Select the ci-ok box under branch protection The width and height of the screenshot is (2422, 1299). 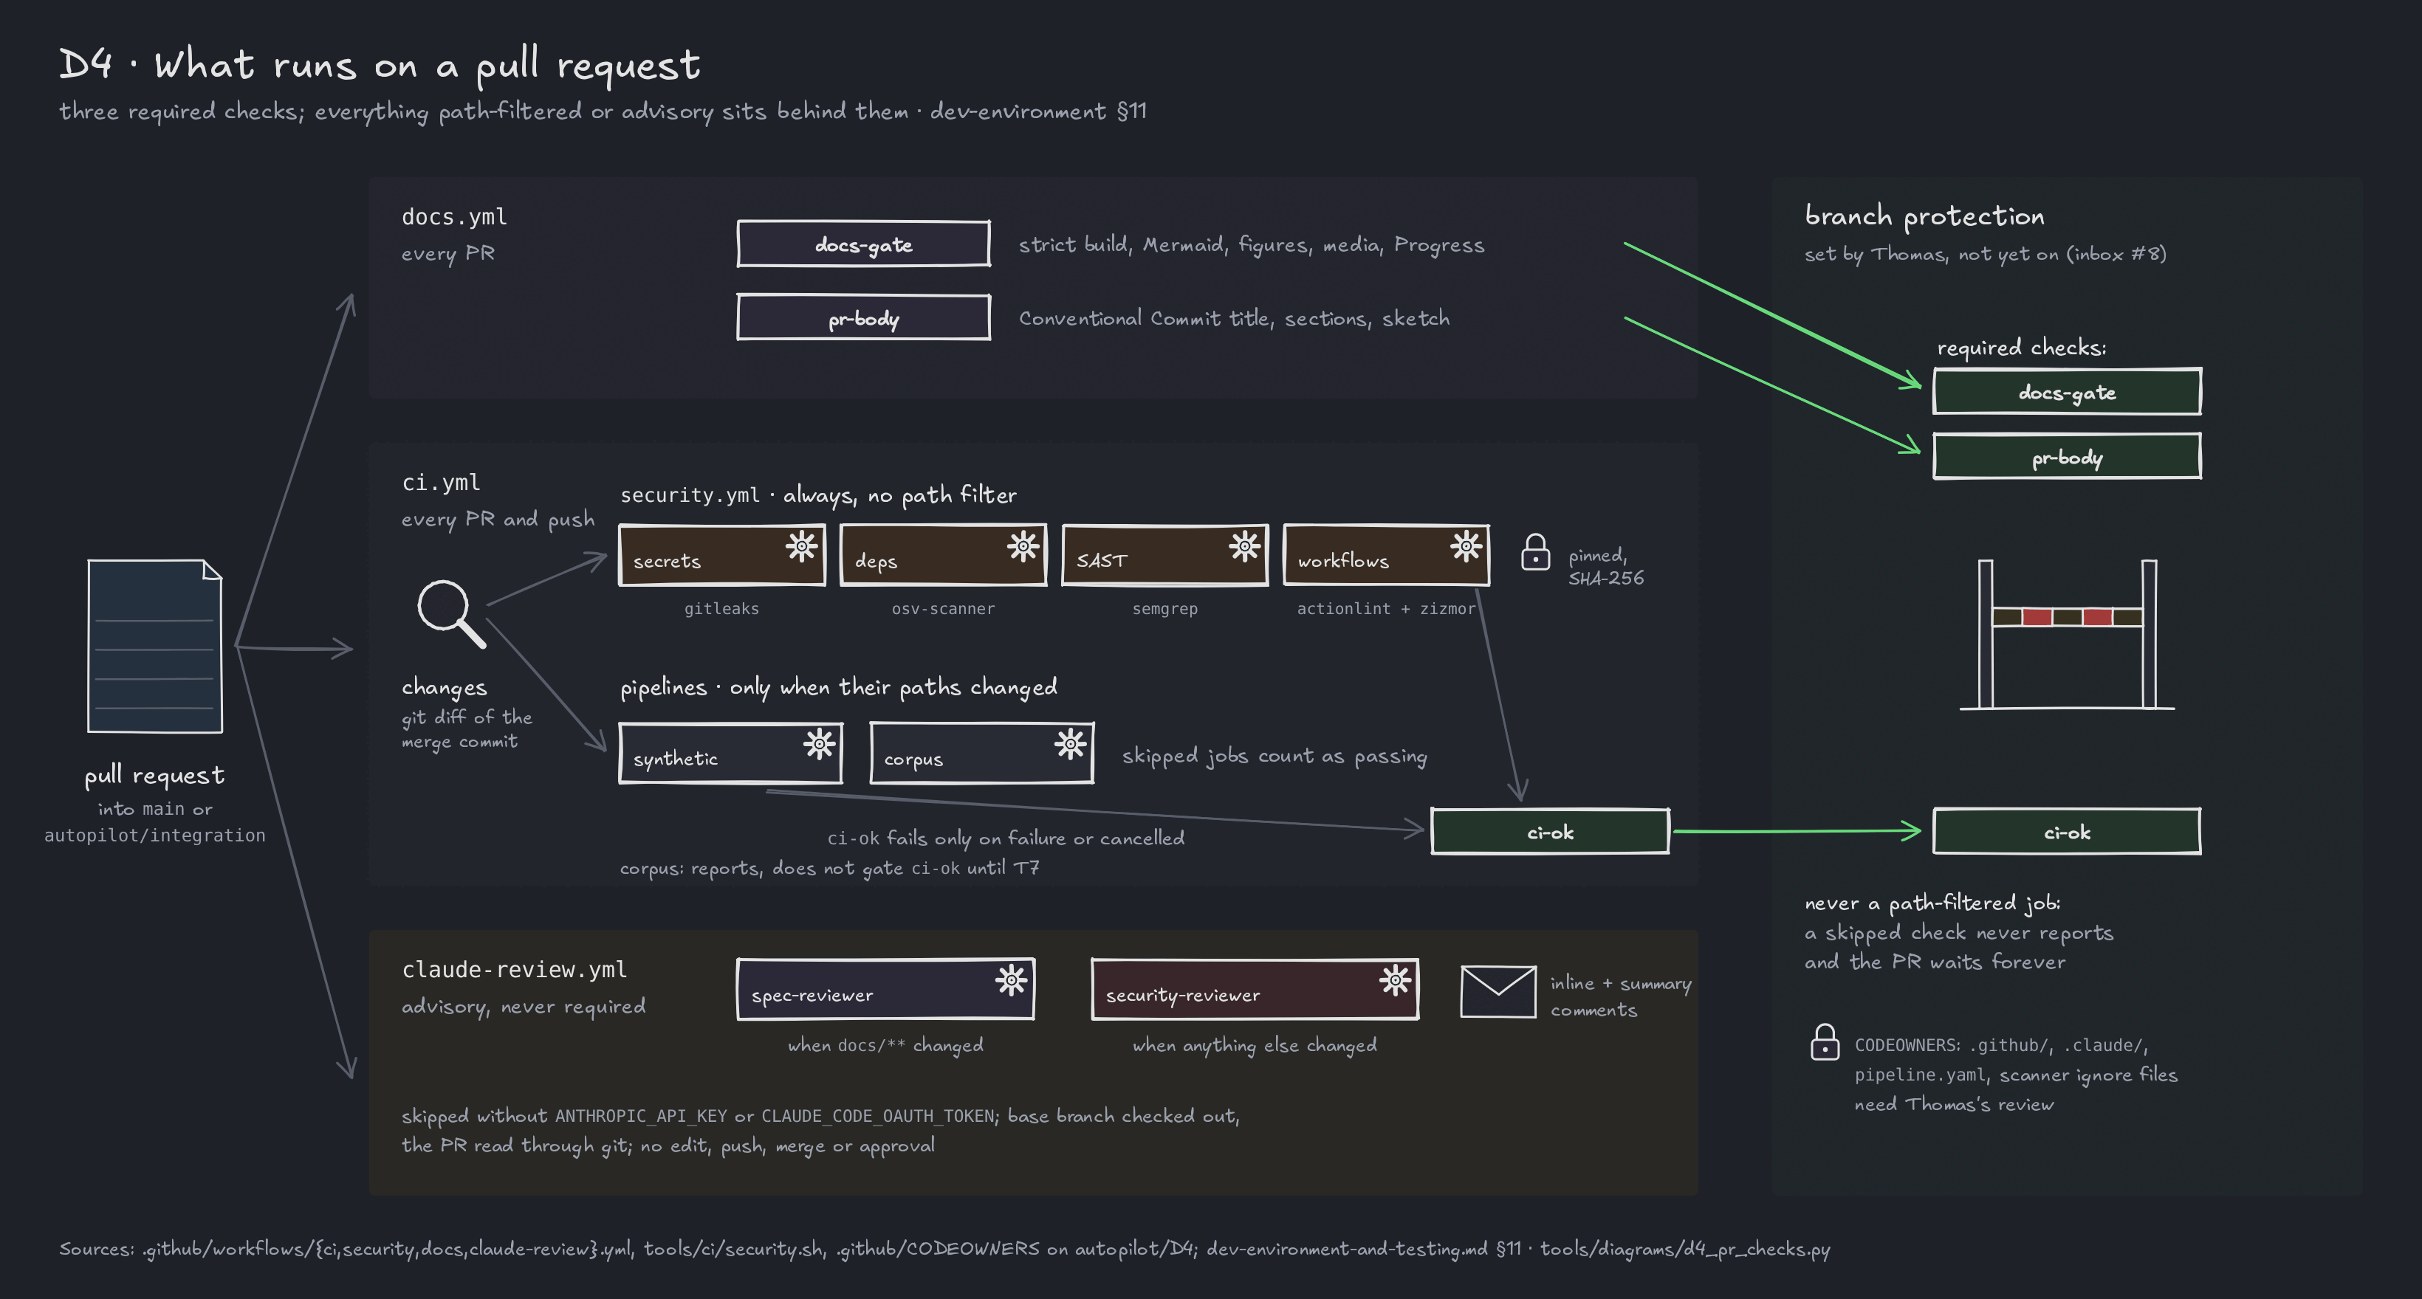click(x=2067, y=832)
